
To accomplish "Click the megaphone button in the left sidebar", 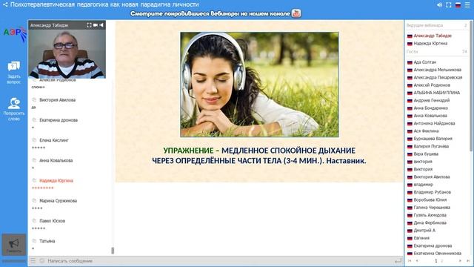I will (14, 245).
